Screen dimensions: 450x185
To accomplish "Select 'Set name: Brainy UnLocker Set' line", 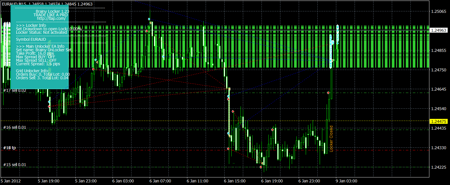I will [x=44, y=50].
